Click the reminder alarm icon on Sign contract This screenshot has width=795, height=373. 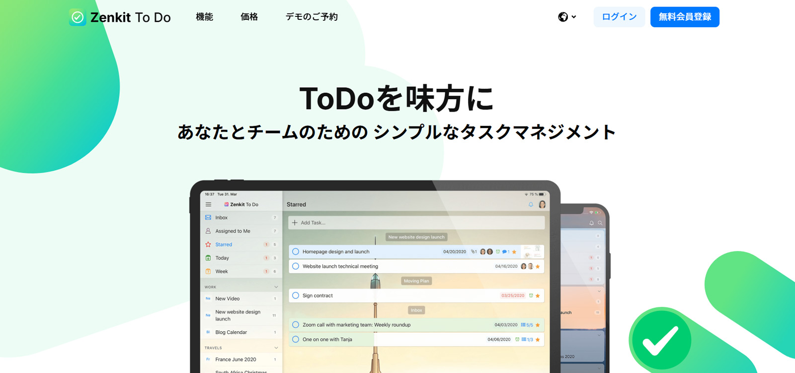tap(531, 296)
